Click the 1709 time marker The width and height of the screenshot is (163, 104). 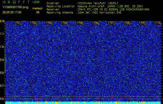click(x=142, y=23)
